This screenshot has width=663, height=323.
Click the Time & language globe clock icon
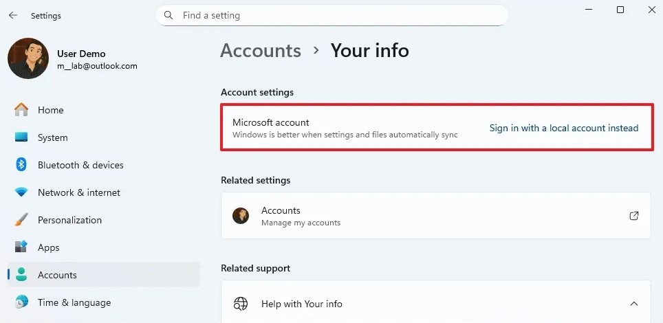click(21, 302)
